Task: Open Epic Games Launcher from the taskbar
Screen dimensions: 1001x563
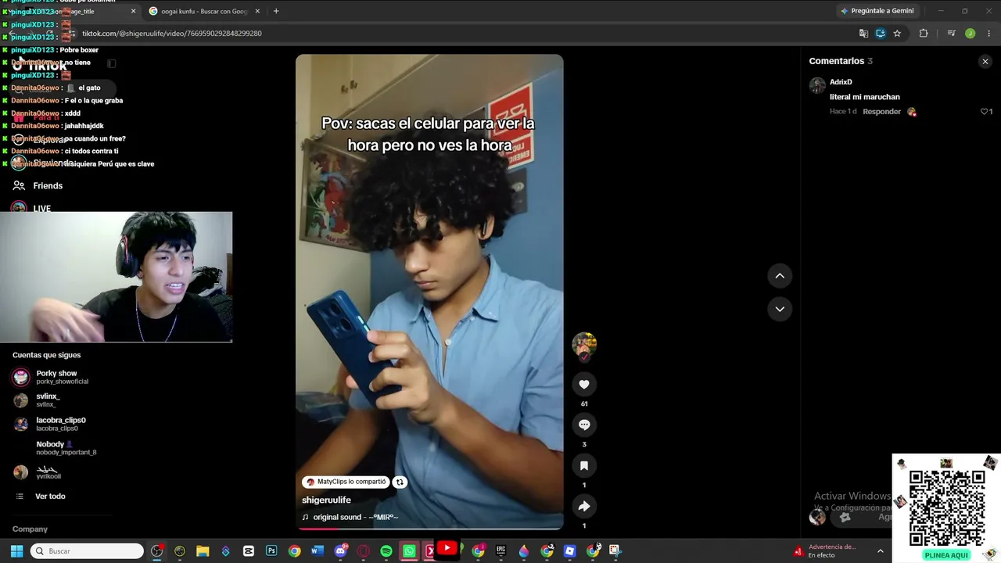Action: click(500, 551)
